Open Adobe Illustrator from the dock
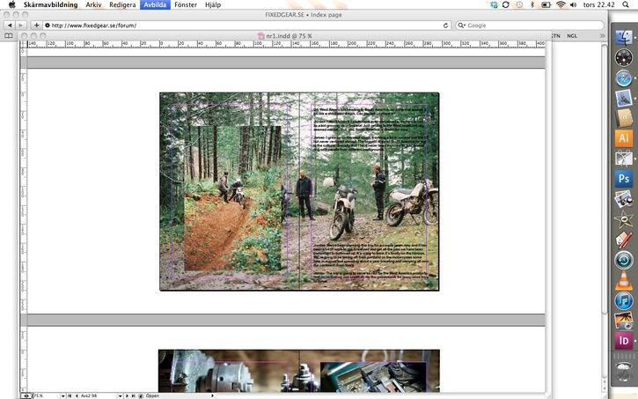The height and width of the screenshot is (399, 638). pyautogui.click(x=624, y=137)
